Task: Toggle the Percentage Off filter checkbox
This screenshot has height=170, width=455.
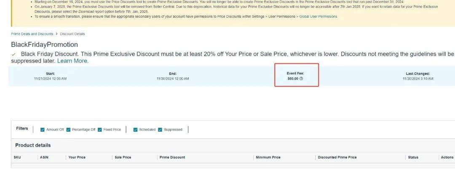Action: pos(68,130)
